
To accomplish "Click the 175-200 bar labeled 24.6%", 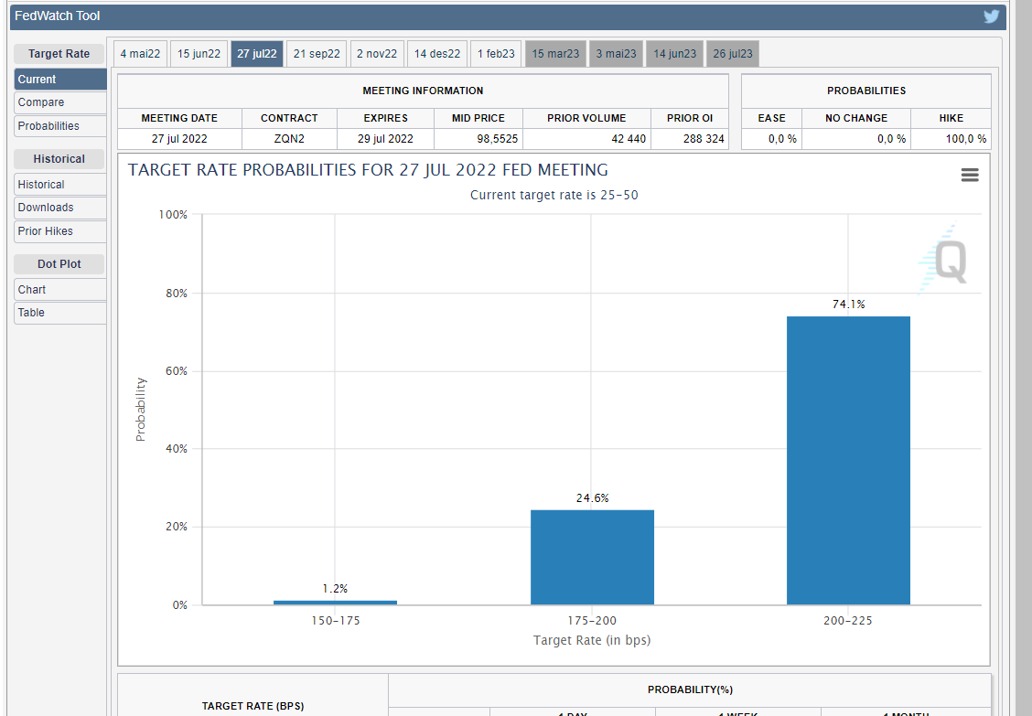I will 592,557.
